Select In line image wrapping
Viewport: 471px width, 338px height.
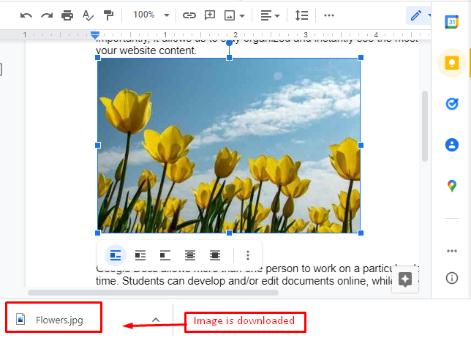[116, 255]
